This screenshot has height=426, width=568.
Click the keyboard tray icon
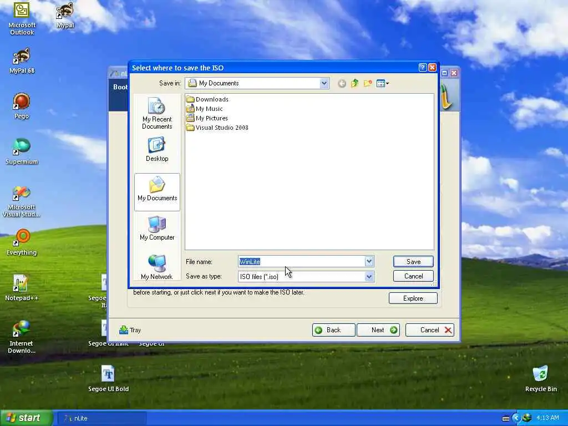pos(506,418)
